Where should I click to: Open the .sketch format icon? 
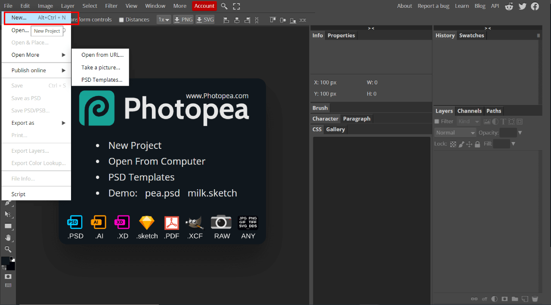[147, 228]
